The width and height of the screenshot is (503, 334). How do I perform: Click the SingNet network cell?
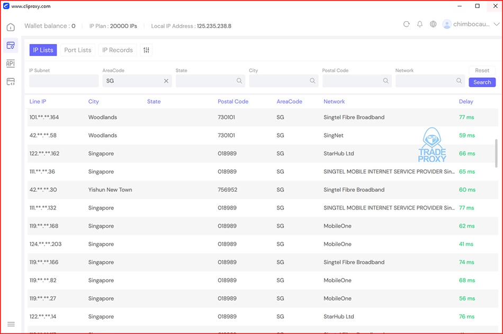pyautogui.click(x=333, y=136)
